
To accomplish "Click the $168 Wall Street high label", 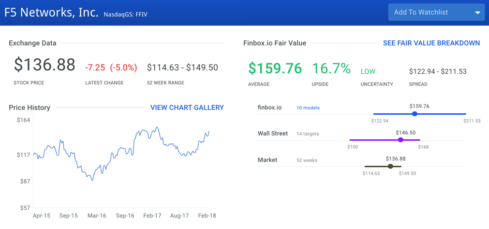I will pyautogui.click(x=423, y=147).
